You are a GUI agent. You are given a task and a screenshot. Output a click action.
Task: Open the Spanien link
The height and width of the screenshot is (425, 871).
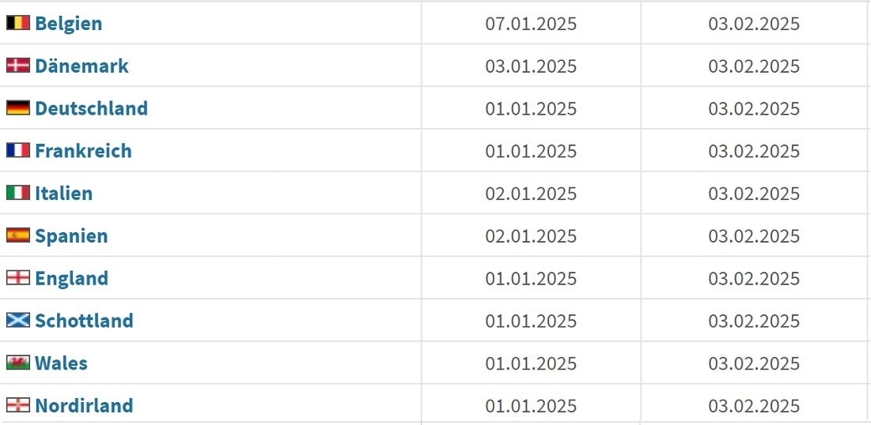(71, 235)
